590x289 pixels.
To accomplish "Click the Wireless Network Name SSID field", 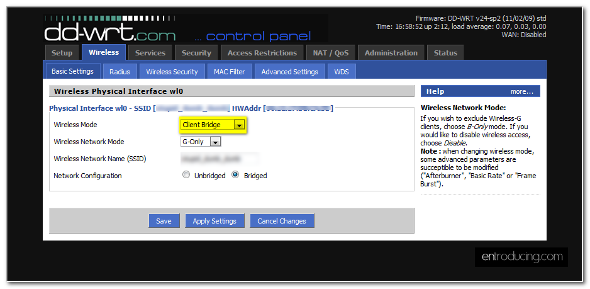I will 220,159.
